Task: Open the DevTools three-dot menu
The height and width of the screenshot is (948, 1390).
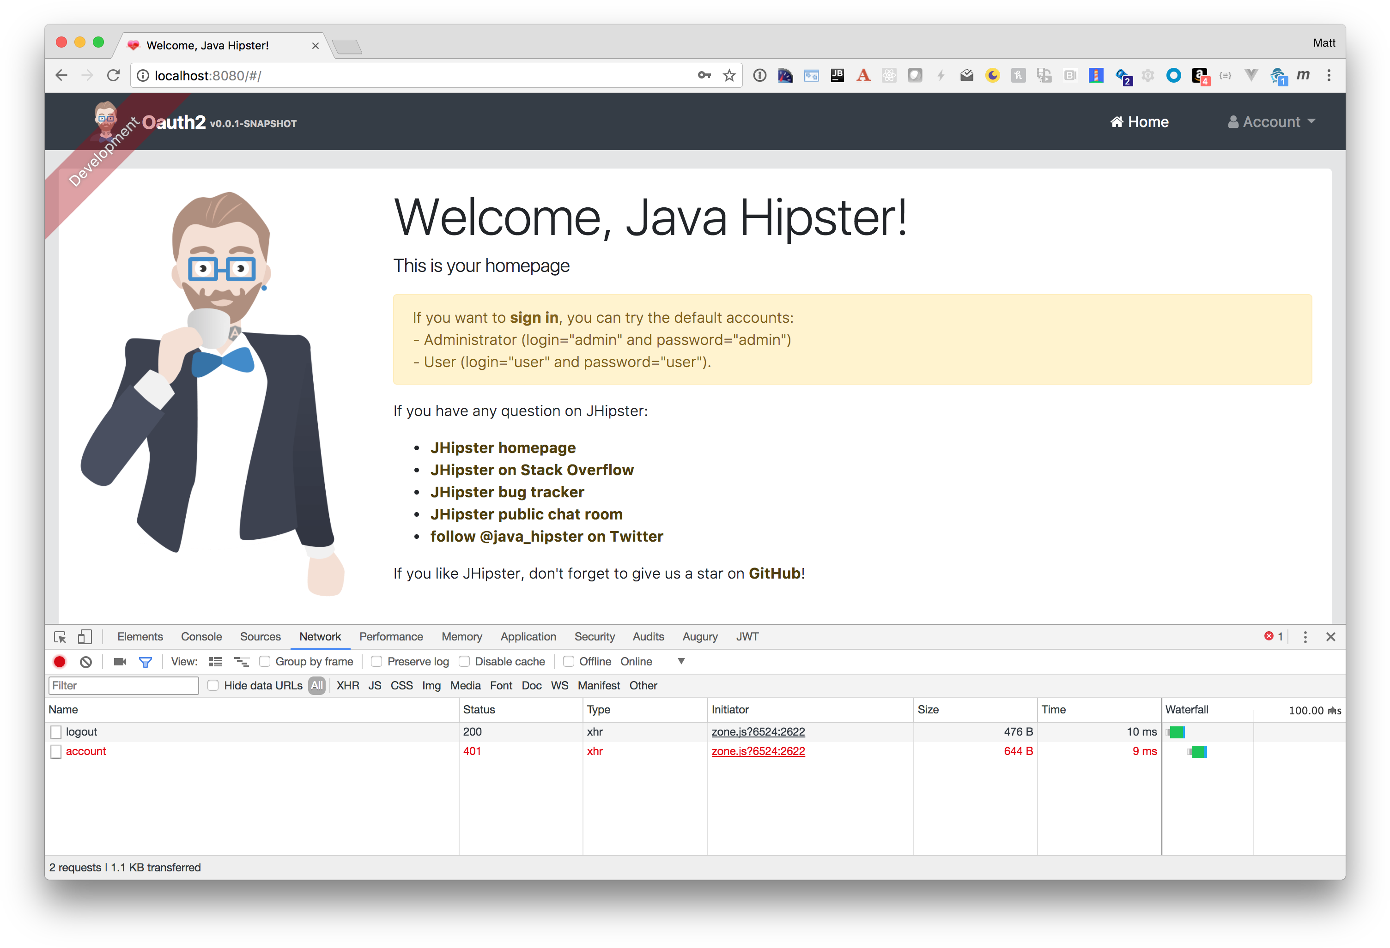Action: 1305,637
